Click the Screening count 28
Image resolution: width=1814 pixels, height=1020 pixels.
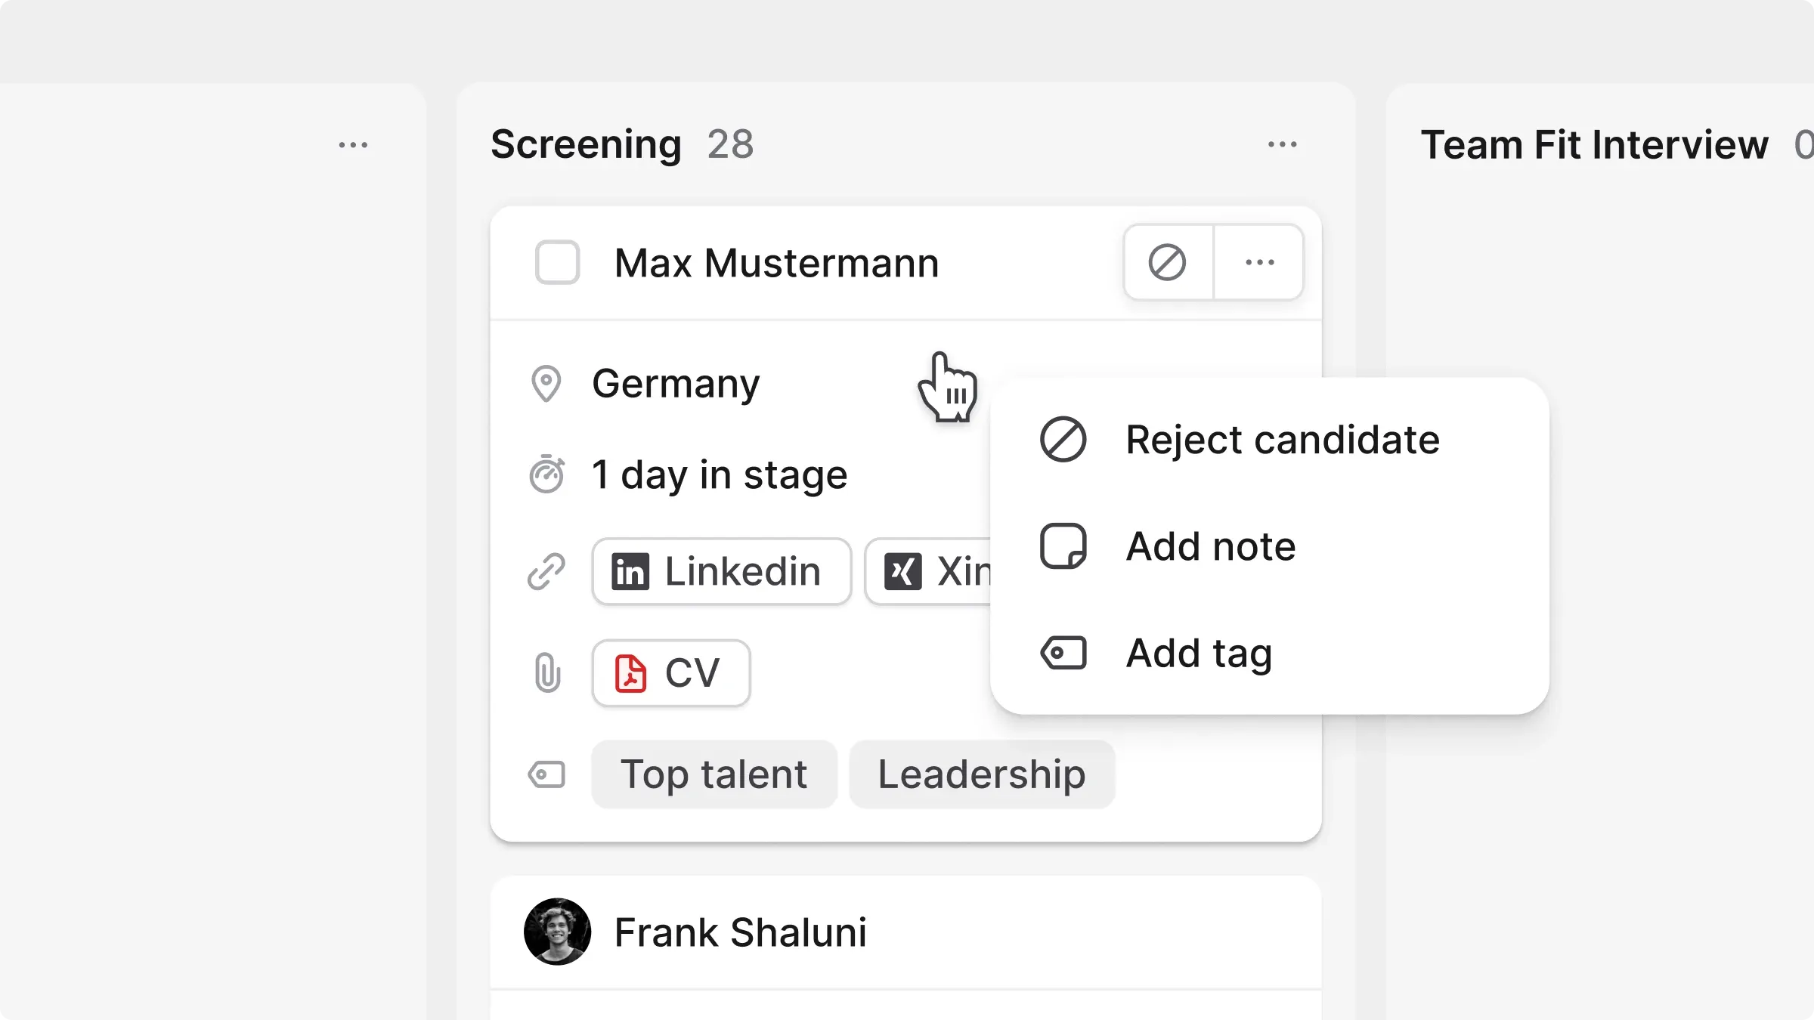coord(730,144)
